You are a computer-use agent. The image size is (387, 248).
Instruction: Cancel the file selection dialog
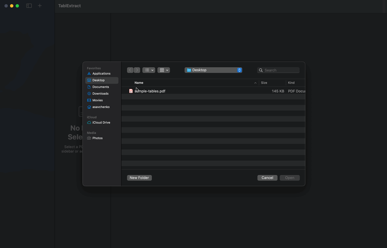coord(267,178)
